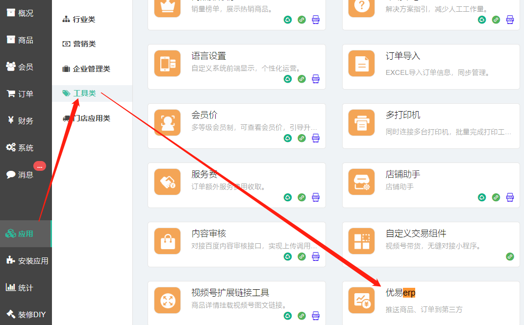Open the 安装应用 install apps menu
524x325 pixels.
click(25, 261)
